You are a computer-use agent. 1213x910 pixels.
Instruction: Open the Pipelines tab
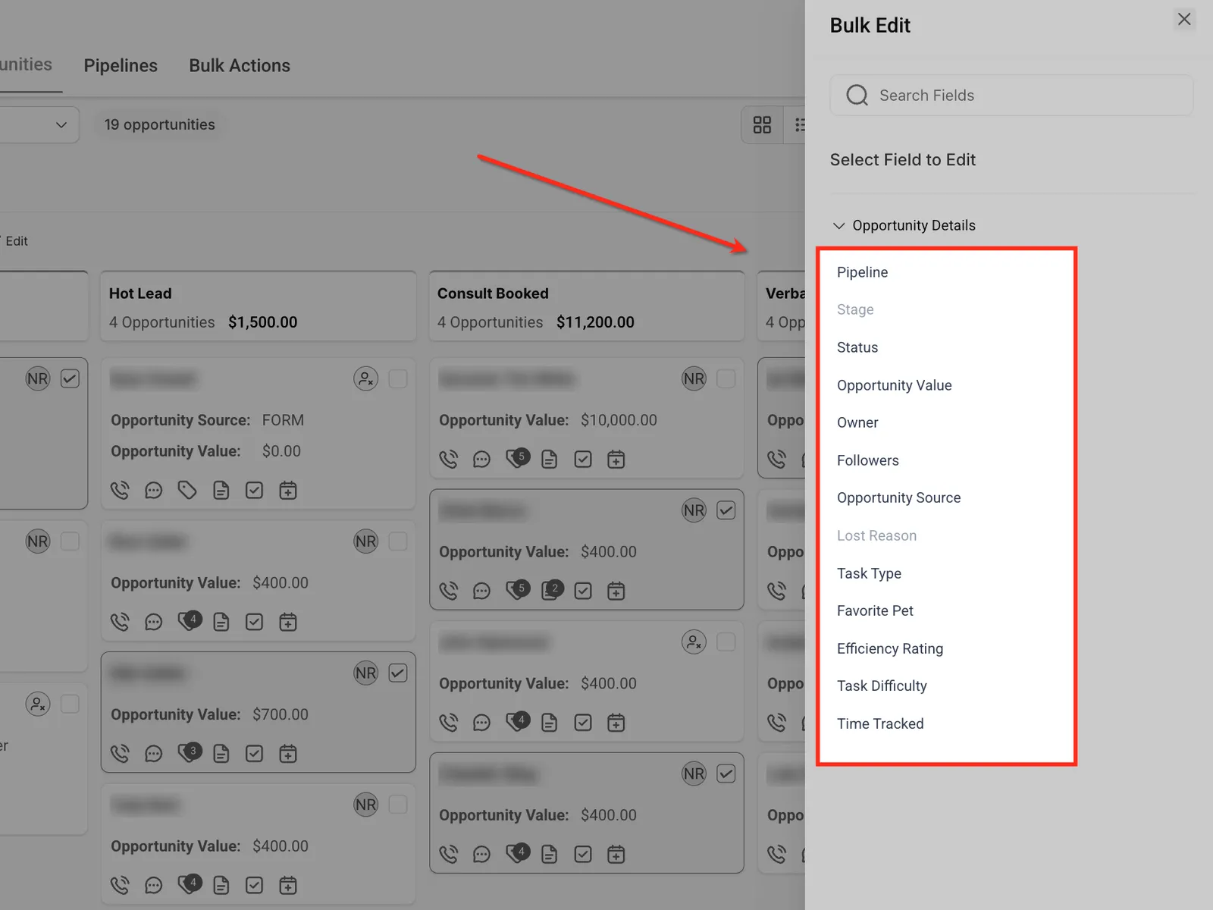(x=121, y=66)
